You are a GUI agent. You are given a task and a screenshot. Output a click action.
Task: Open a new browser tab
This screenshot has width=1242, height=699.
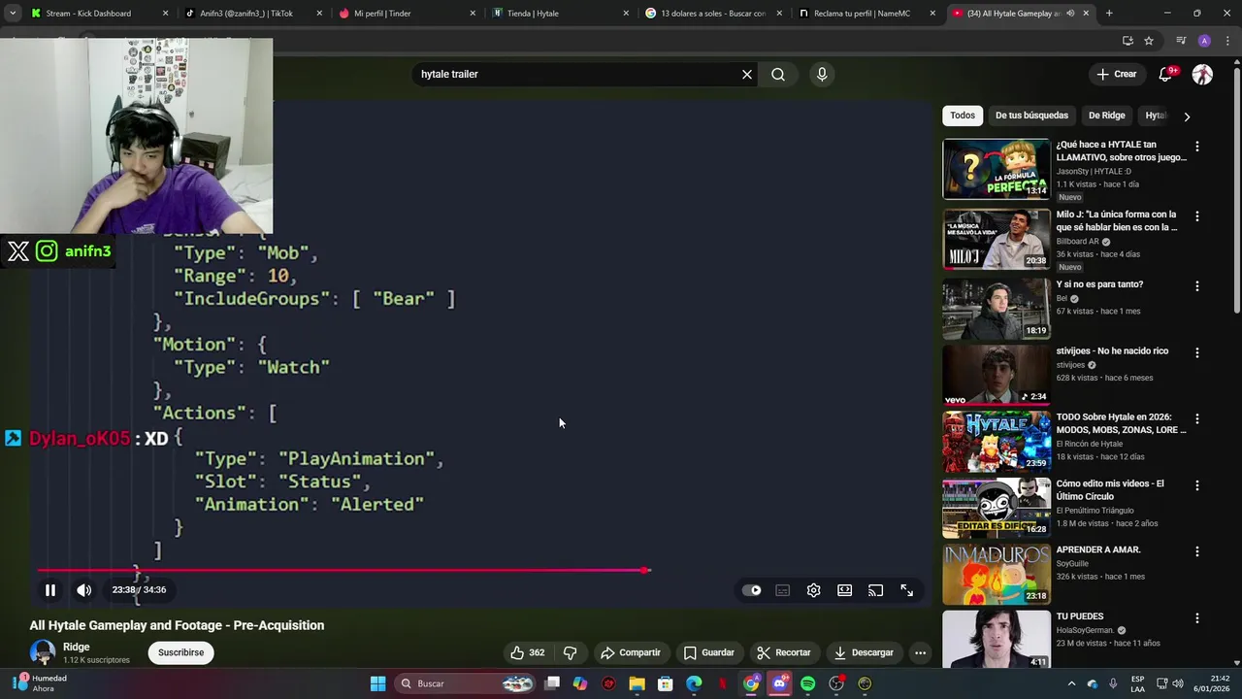[1109, 14]
